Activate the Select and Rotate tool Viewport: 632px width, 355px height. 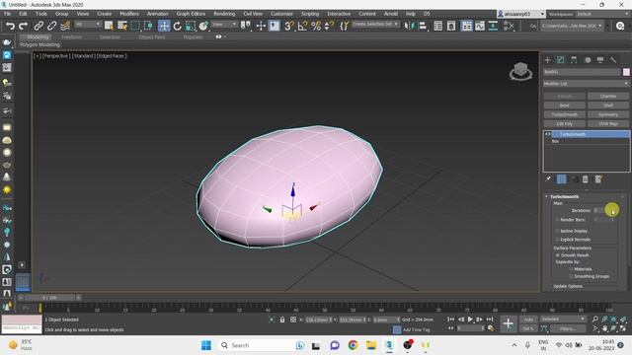tap(177, 26)
